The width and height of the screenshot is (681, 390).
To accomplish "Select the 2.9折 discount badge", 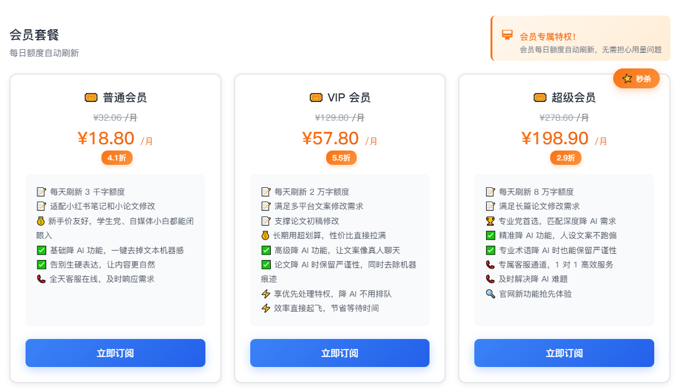I will click(x=565, y=158).
